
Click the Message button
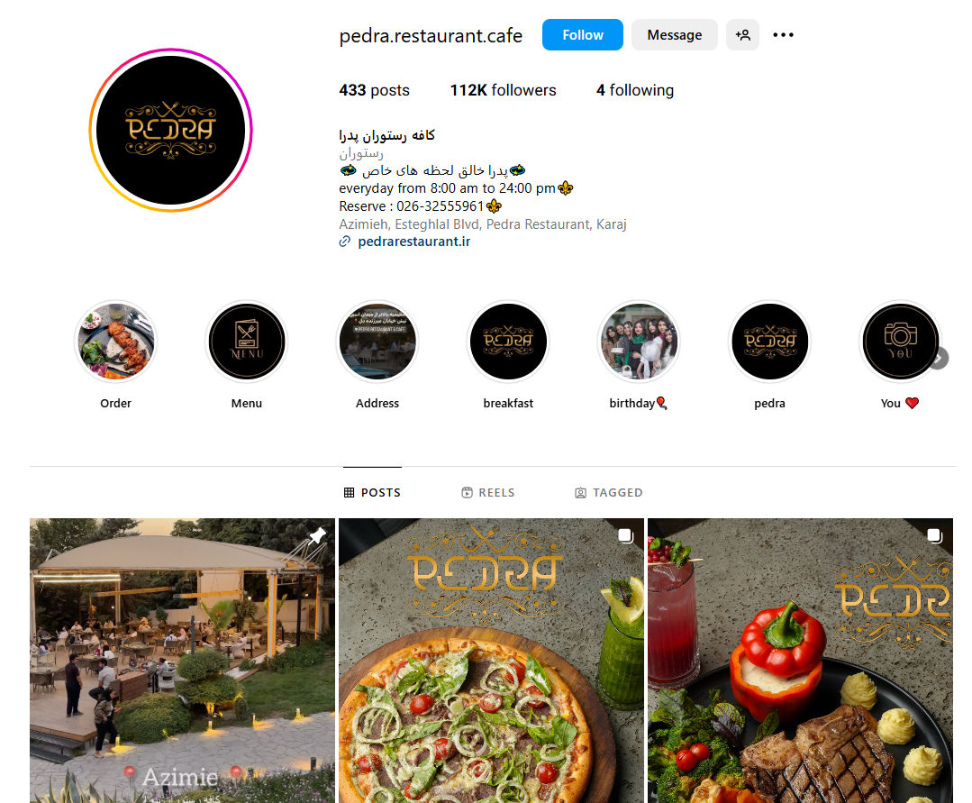point(675,35)
